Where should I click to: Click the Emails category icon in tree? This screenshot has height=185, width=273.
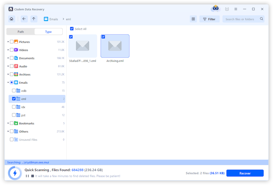coord(16,82)
